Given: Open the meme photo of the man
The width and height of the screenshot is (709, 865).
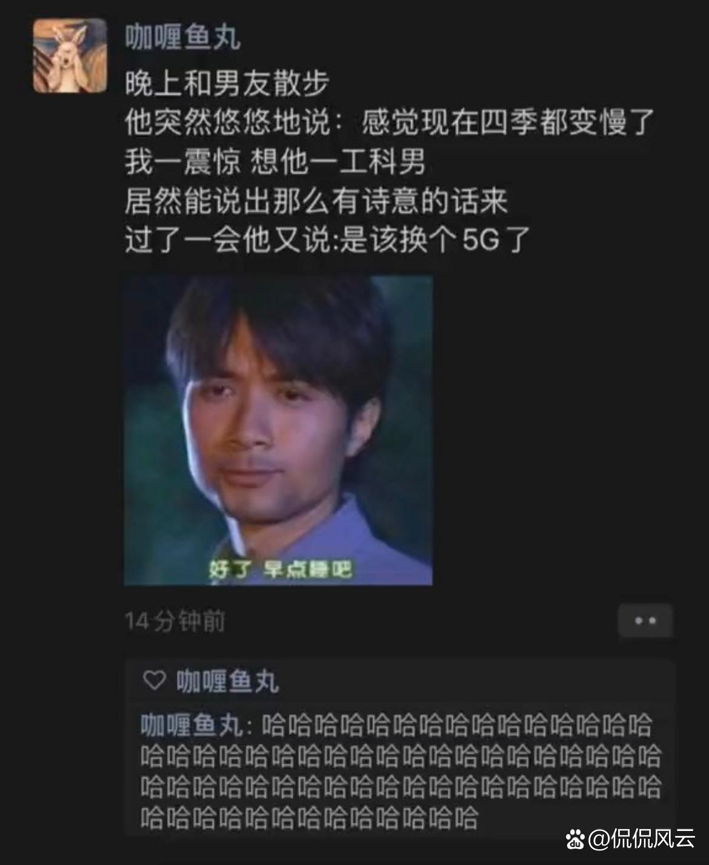Looking at the screenshot, I should 278,430.
